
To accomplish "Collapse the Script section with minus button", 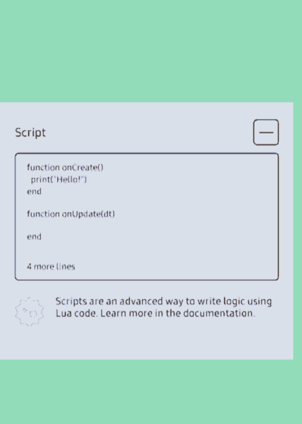I will coord(266,132).
